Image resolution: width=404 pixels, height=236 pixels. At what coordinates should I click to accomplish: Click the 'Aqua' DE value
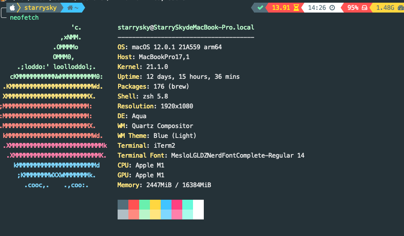point(139,116)
